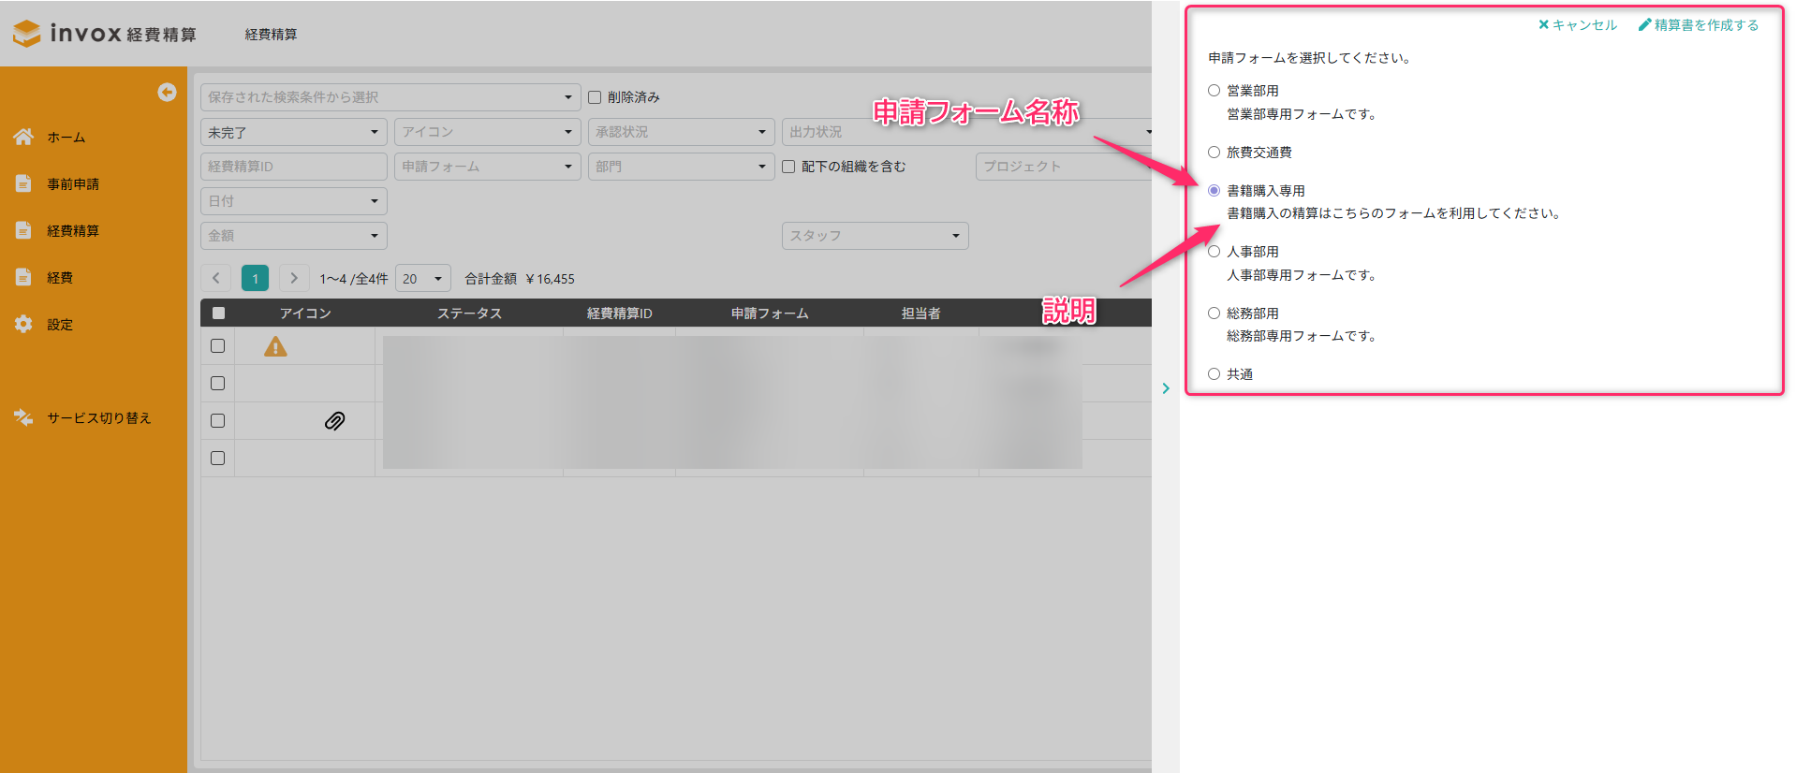The height and width of the screenshot is (773, 1796).
Task: Click the 設定 gear icon
Action: [23, 324]
